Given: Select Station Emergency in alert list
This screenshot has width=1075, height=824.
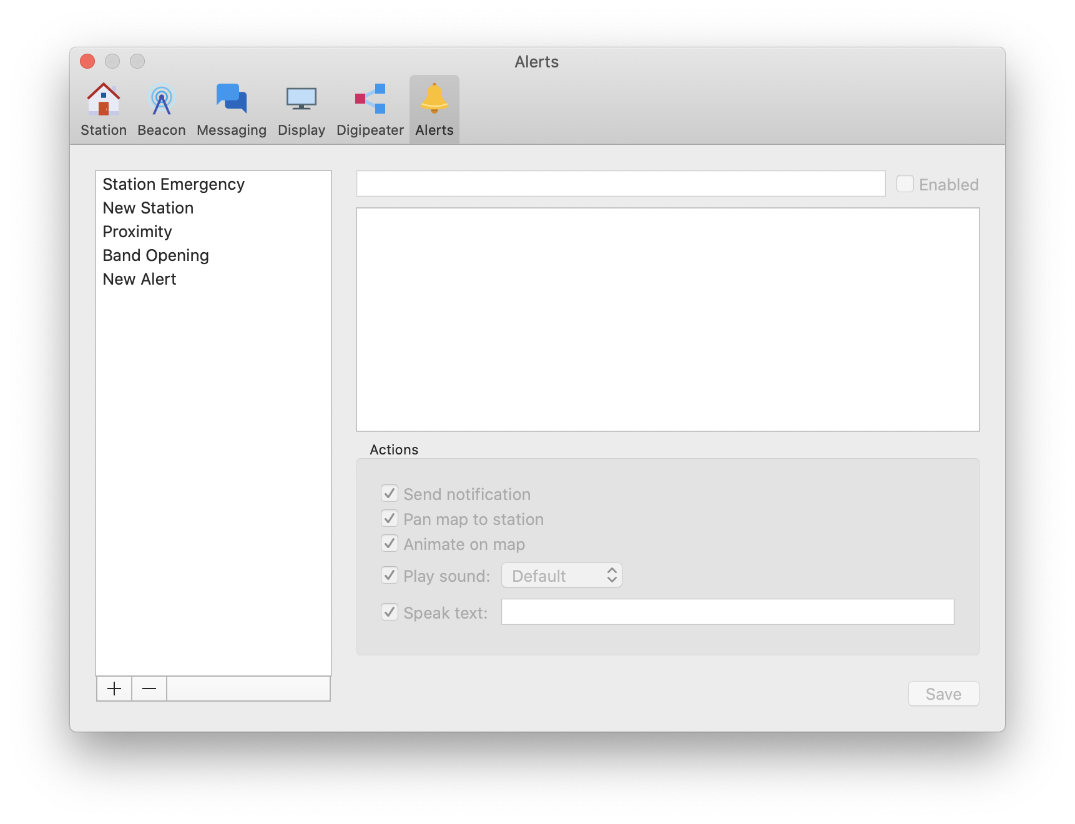Looking at the screenshot, I should (x=213, y=184).
